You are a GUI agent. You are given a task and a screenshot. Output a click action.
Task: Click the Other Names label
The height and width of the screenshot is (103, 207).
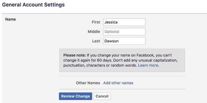[88, 83]
